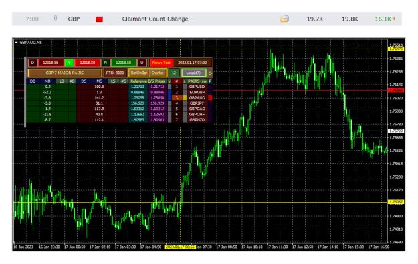The height and width of the screenshot is (264, 418).
Task: Toggle the gray s square in GBPCHF row
Action: (185, 114)
